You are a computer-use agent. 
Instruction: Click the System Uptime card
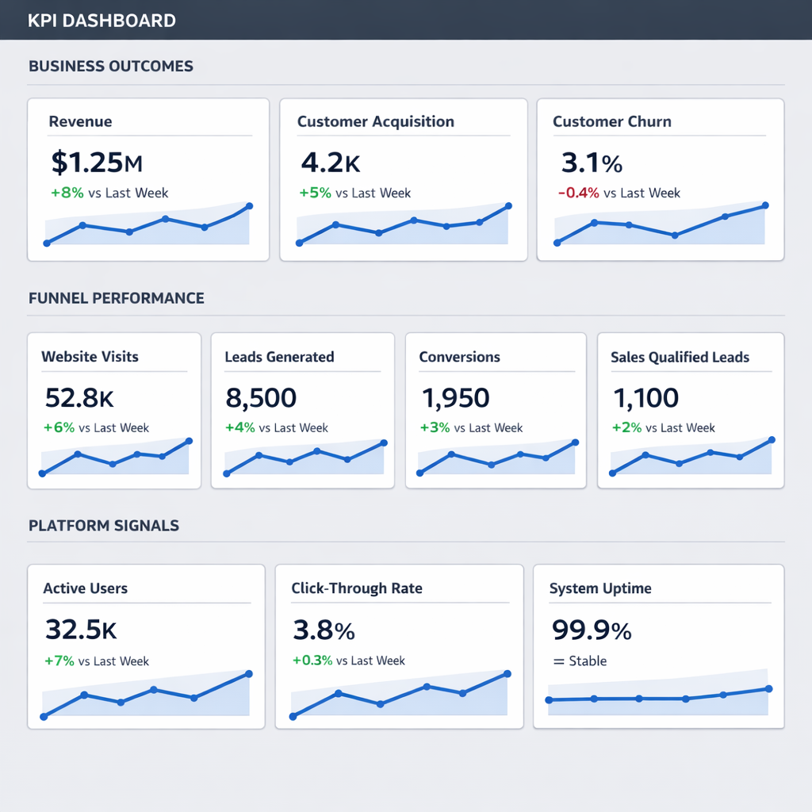tap(659, 645)
